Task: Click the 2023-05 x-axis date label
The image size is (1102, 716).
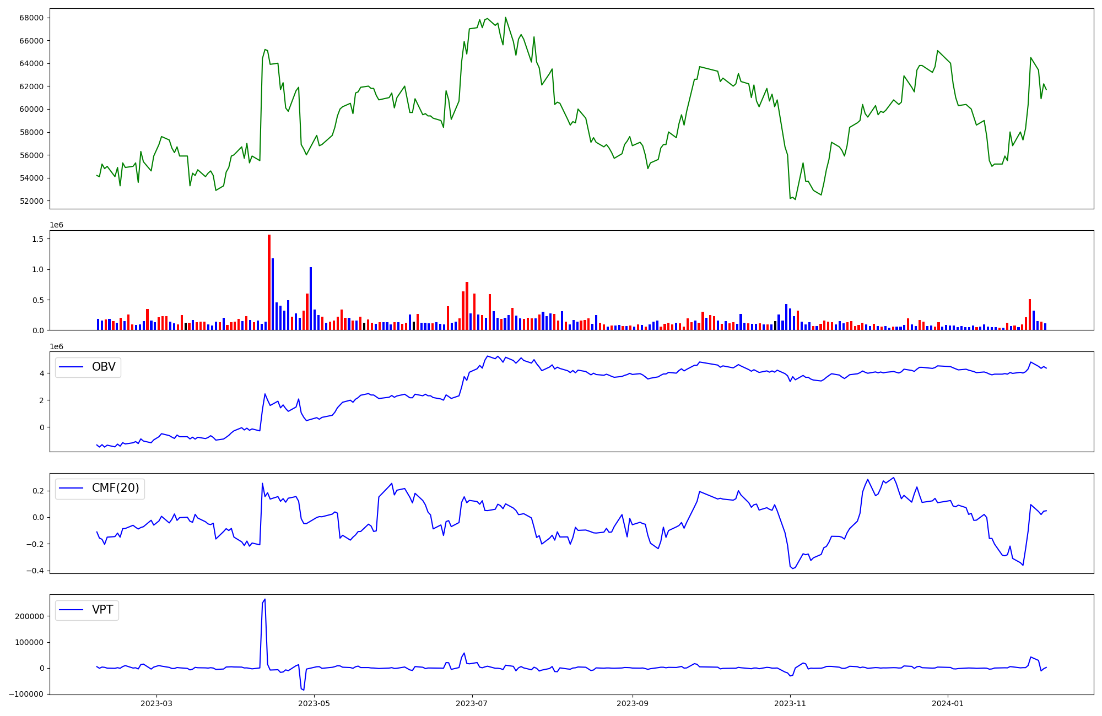Action: (x=314, y=703)
